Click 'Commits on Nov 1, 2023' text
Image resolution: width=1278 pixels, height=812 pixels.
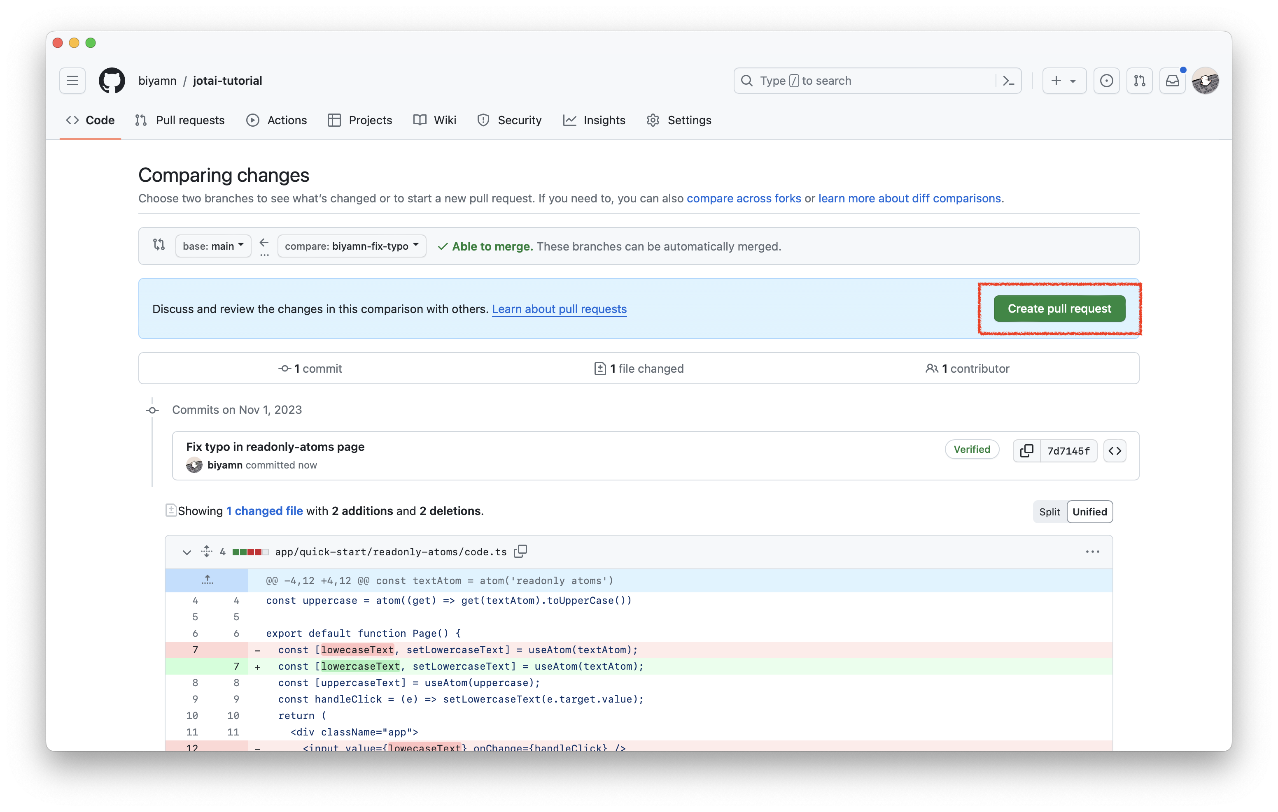[x=237, y=410]
